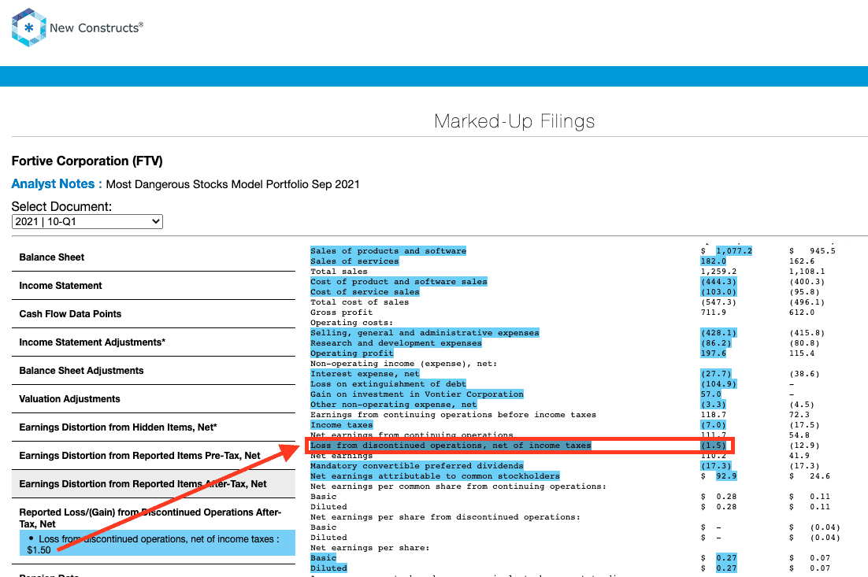Click highlighted value (1.5)
868x577 pixels.
point(714,446)
